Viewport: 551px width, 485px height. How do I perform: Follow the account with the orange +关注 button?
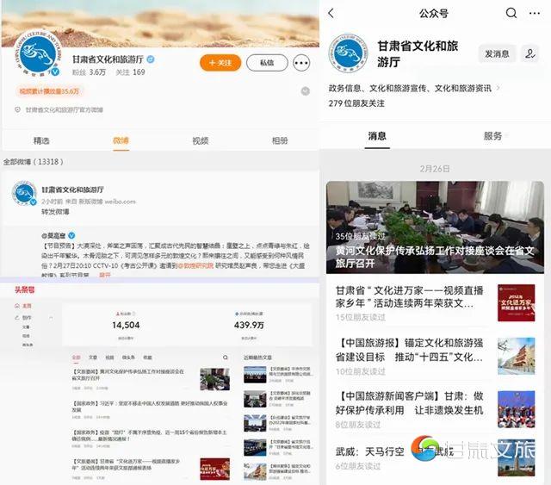(220, 63)
